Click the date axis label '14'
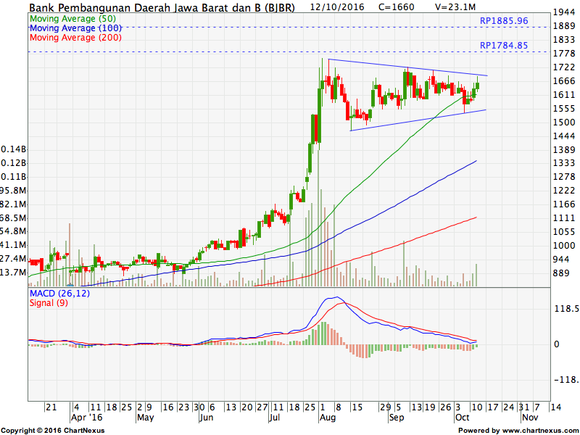This screenshot has height=435, width=580. [x=555, y=407]
